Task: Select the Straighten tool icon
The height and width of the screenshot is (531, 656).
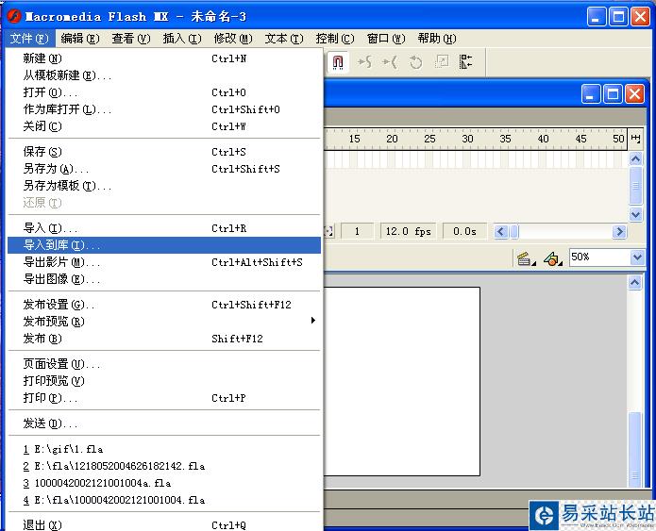Action: click(390, 62)
